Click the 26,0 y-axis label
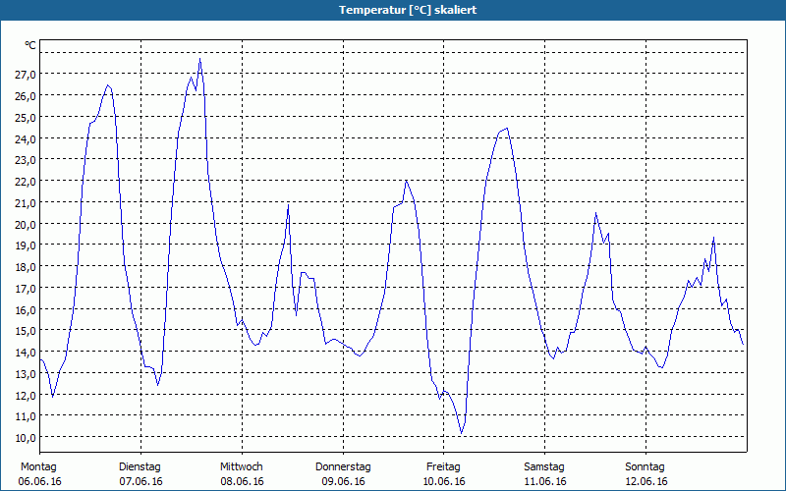 pos(26,96)
